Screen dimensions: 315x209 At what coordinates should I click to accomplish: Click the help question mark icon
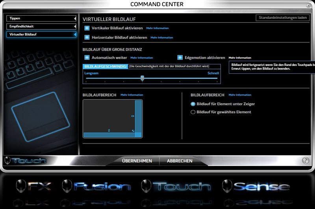306,160
